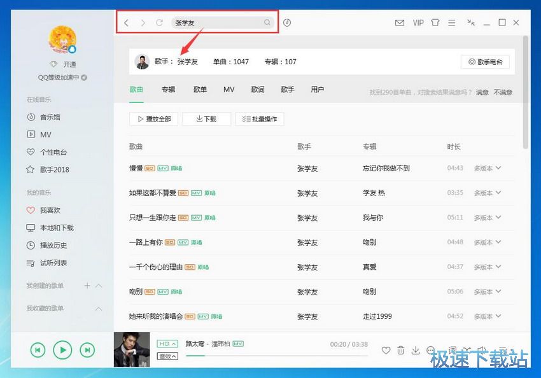Go forward with the right arrow navigation icon
Image resolution: width=541 pixels, height=378 pixels.
coord(143,23)
